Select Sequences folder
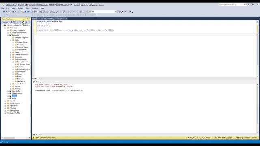Screen dimensions: 260x146 click(21, 82)
